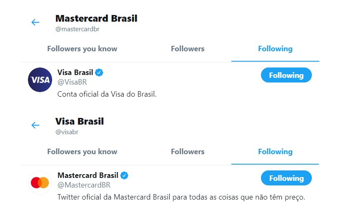Click the @visabr handle in lower header
The height and width of the screenshot is (215, 351).
click(x=67, y=132)
